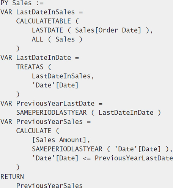
Task: Click the LastDateInDate variable declaration
Action: (x=44, y=58)
